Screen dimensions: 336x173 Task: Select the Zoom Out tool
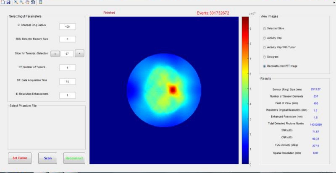pos(21,3)
